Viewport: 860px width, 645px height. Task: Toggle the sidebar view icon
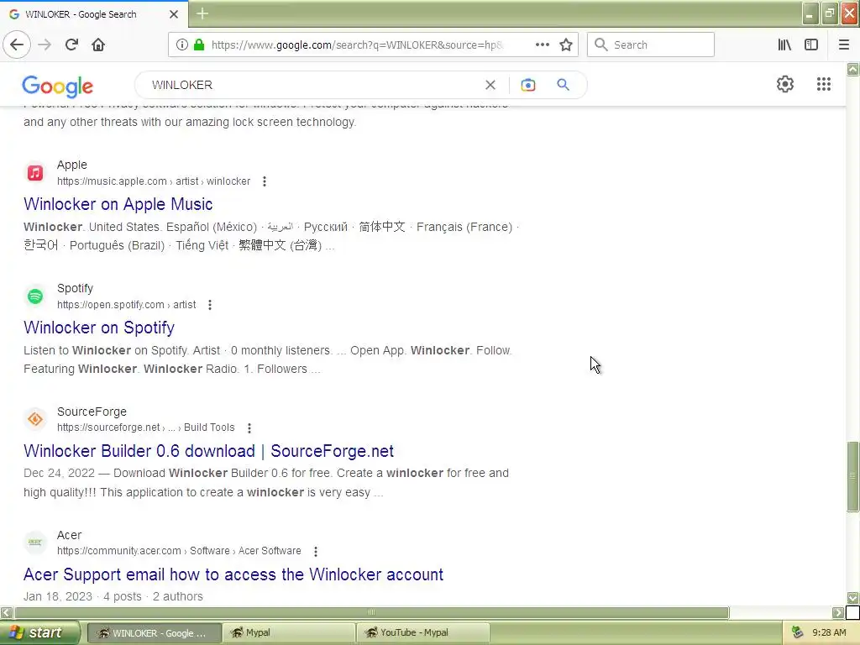coord(811,45)
